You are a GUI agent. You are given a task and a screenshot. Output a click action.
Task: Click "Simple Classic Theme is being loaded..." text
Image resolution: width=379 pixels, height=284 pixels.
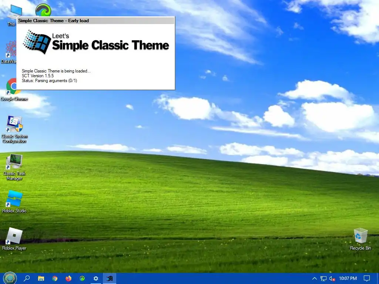[56, 71]
